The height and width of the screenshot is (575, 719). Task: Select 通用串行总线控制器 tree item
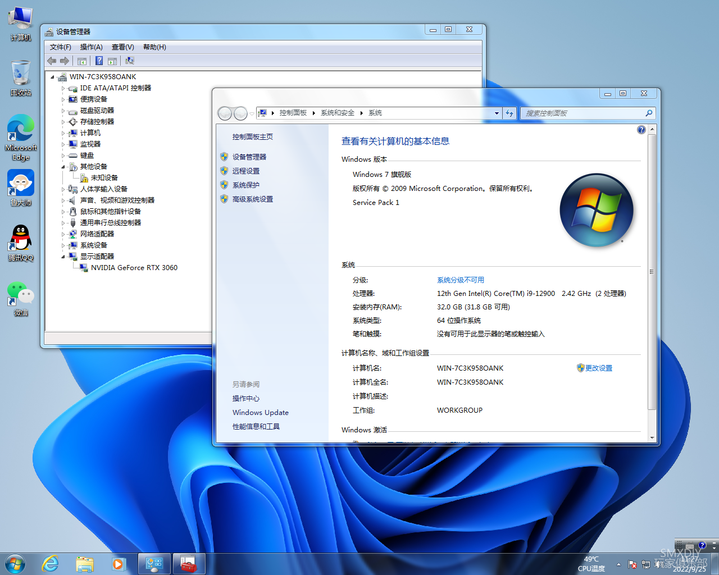pyautogui.click(x=111, y=223)
